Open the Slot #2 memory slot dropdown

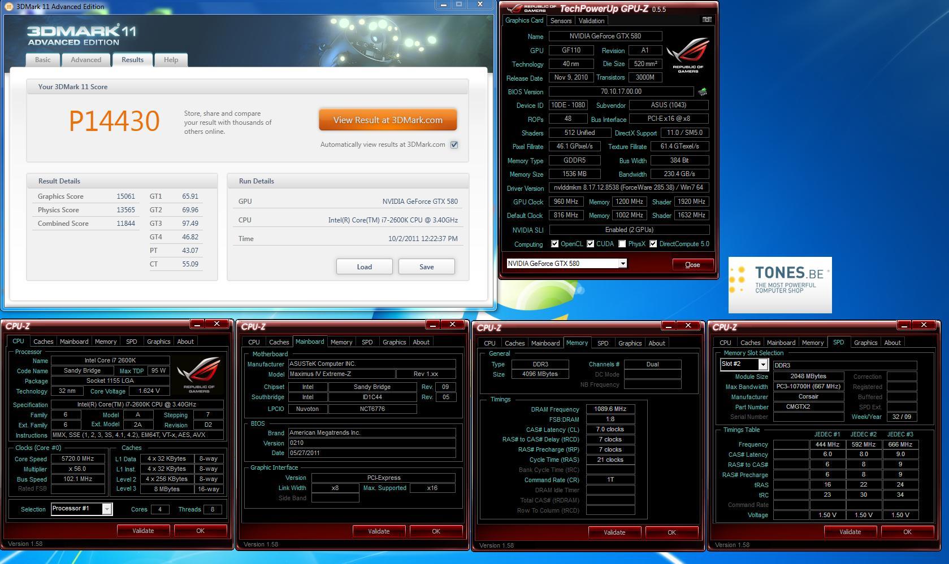tap(762, 365)
